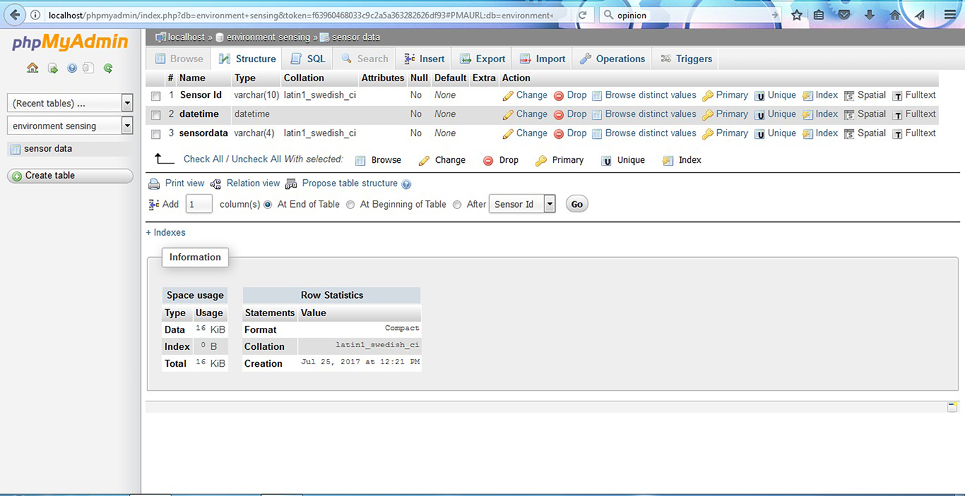
Task: Open the Export tab
Action: click(x=482, y=58)
